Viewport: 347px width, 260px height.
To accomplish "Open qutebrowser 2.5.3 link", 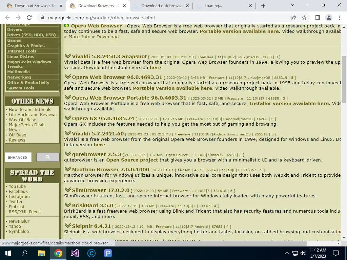I will pos(96,154).
